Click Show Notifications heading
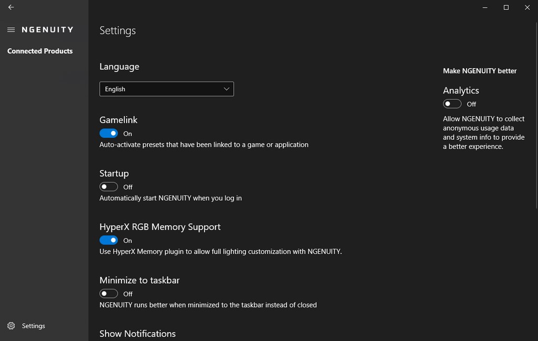This screenshot has width=538, height=341. [x=138, y=334]
